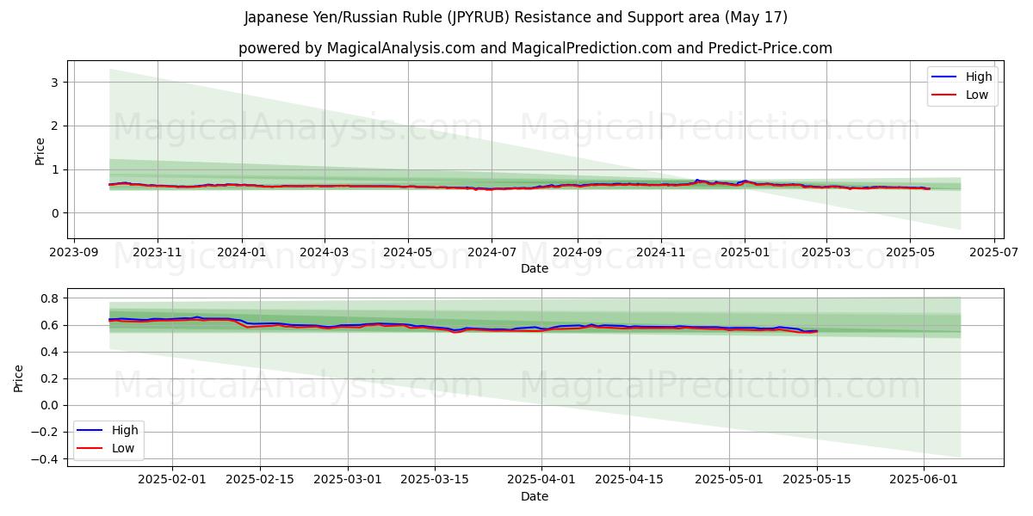Click the '2' y-axis tick on top chart

click(x=57, y=126)
